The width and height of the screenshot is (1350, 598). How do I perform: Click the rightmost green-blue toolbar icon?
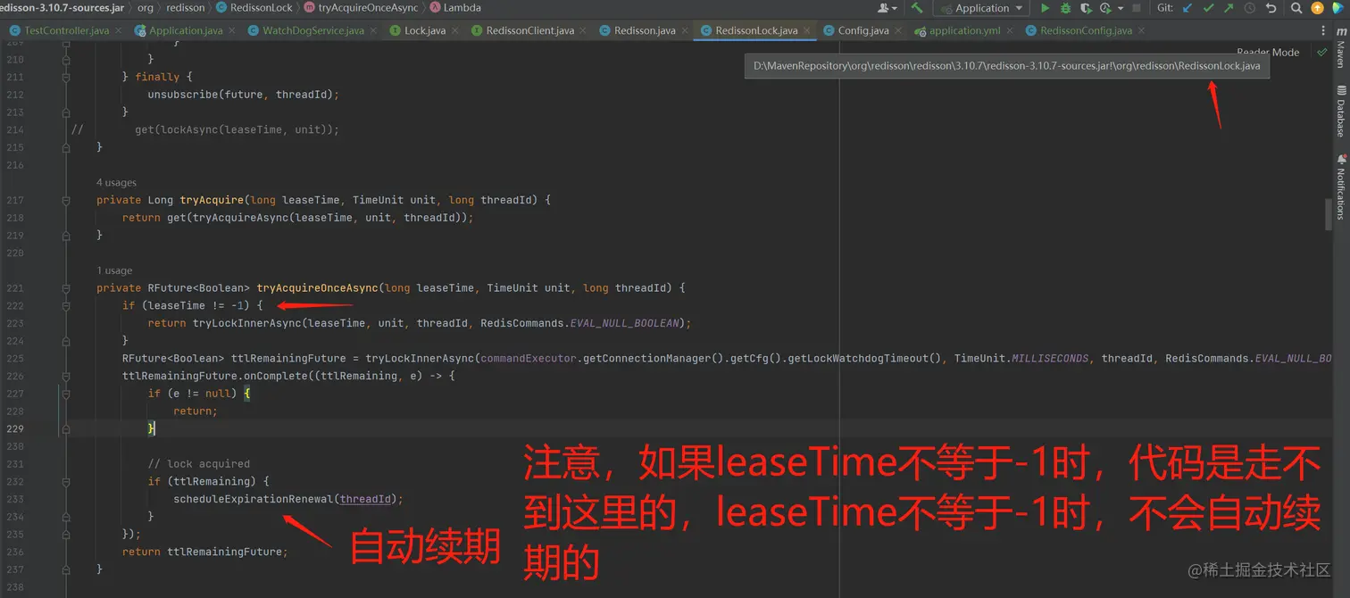(x=1339, y=8)
